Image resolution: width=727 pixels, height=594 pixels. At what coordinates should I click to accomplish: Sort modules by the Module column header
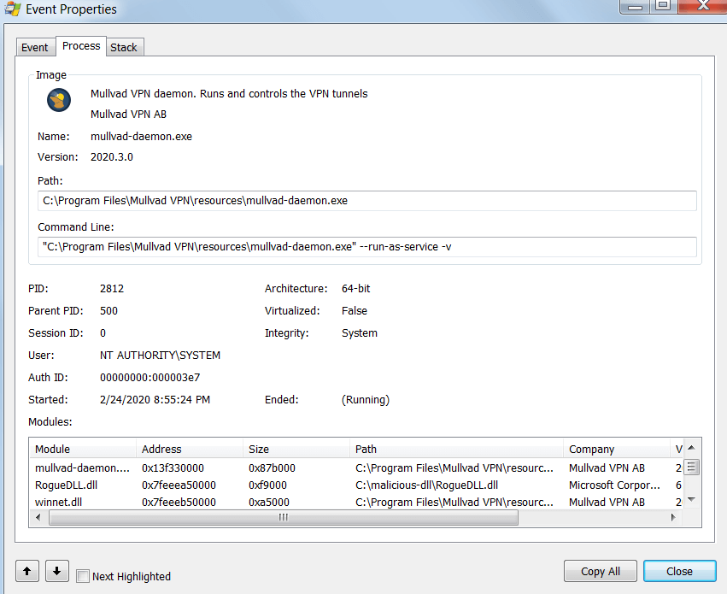[x=83, y=449]
